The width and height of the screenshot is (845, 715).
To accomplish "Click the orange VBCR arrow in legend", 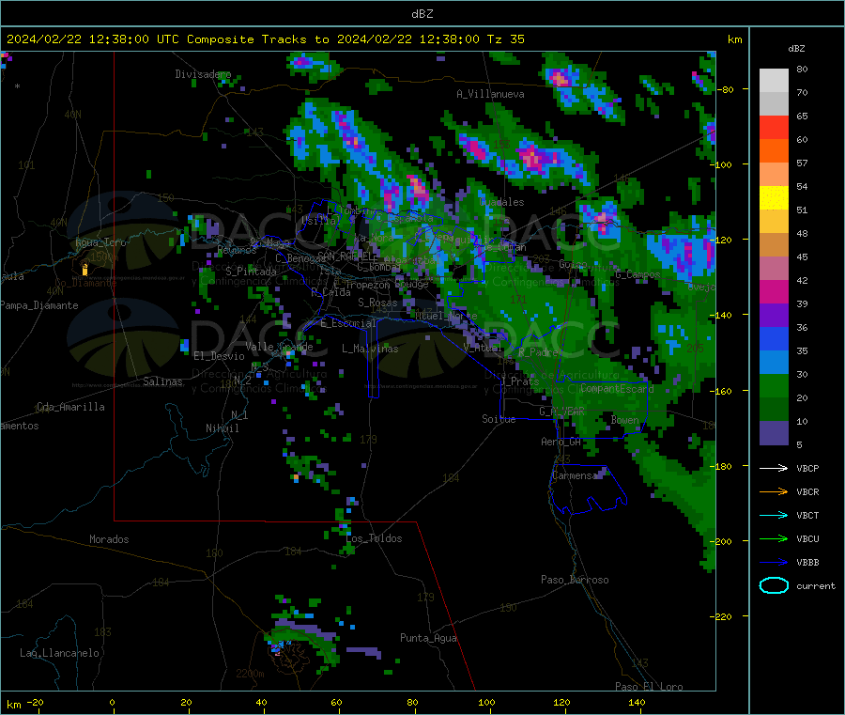I will (x=774, y=491).
